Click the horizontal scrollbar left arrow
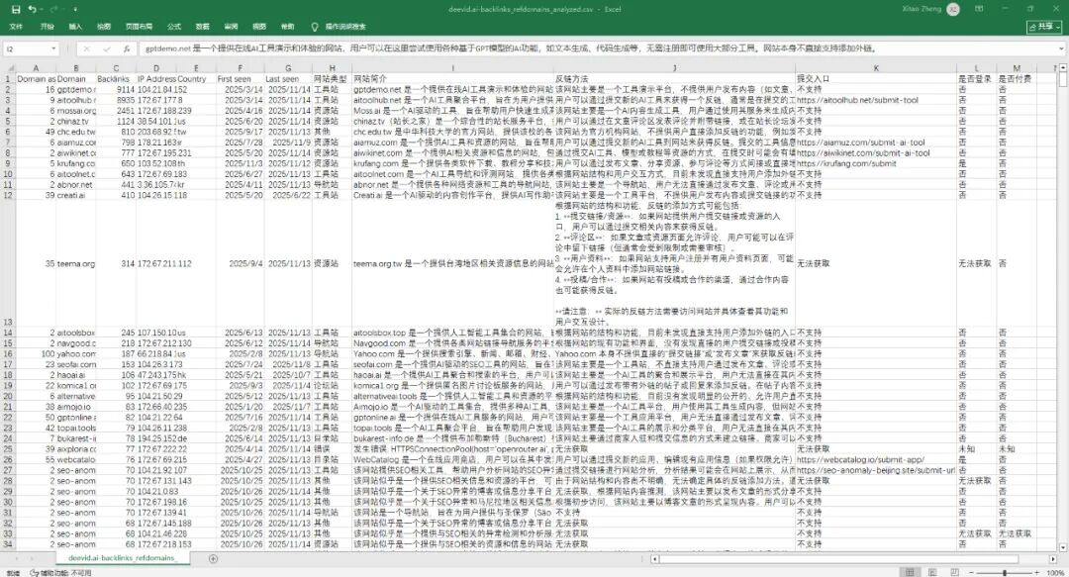 [654, 558]
